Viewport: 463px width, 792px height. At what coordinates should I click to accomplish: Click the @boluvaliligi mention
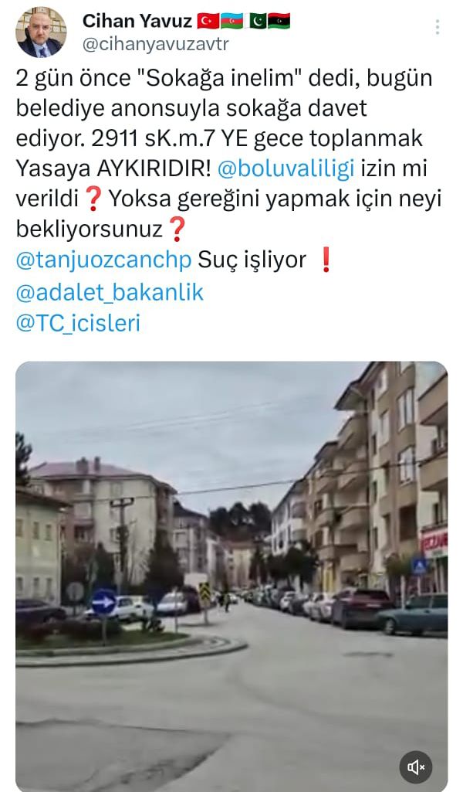click(286, 169)
